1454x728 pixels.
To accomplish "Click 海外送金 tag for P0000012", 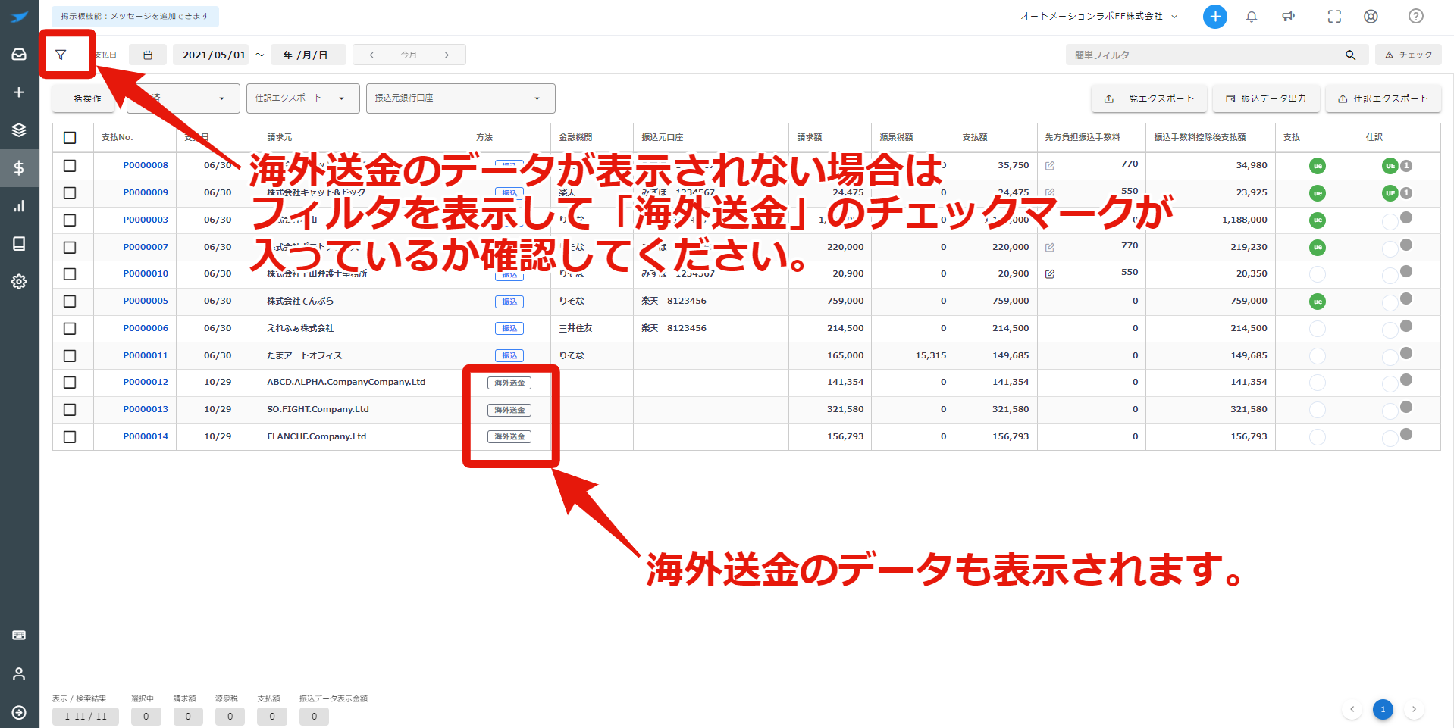I will [x=509, y=383].
